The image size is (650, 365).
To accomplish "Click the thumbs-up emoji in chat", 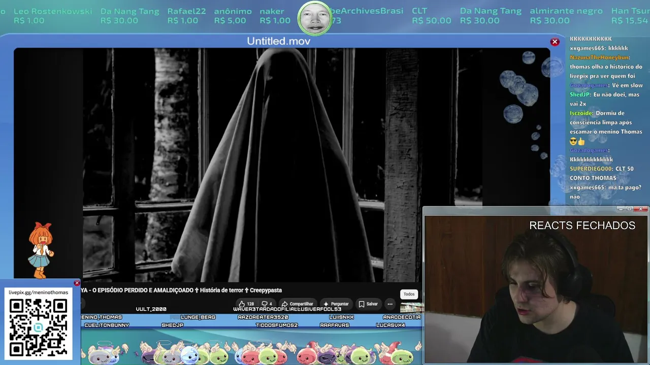I will click(581, 141).
